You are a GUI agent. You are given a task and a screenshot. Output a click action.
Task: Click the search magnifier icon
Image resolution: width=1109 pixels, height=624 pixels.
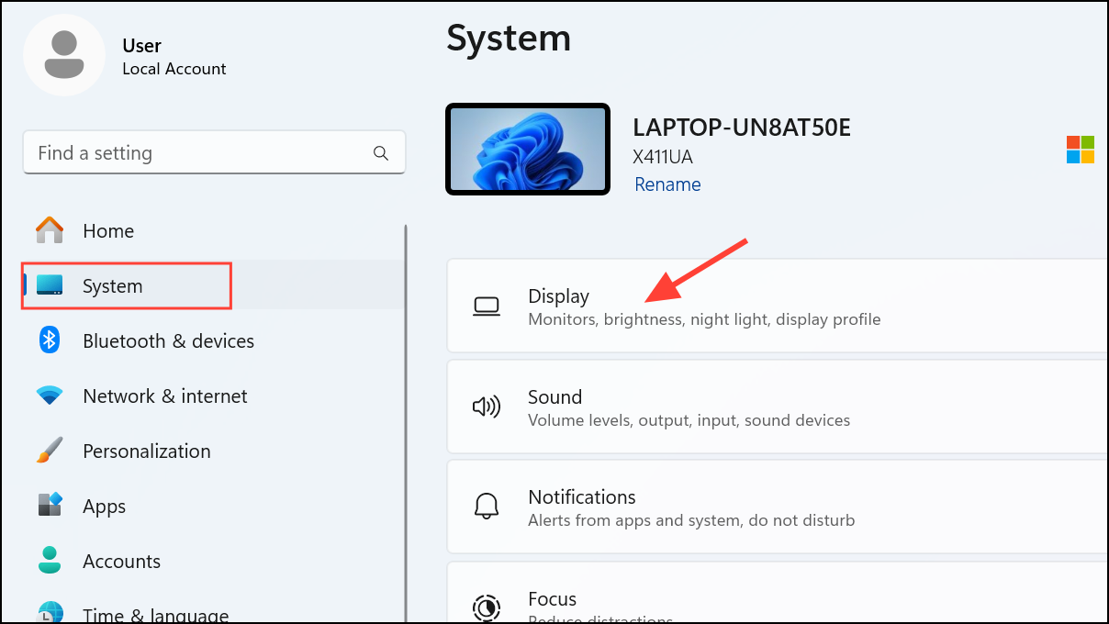point(380,152)
